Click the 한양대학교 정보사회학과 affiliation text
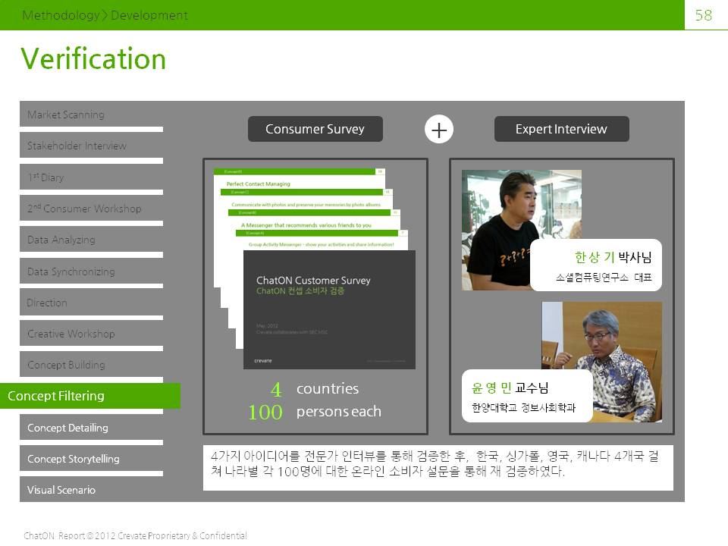This screenshot has height=546, width=728. pos(524,408)
